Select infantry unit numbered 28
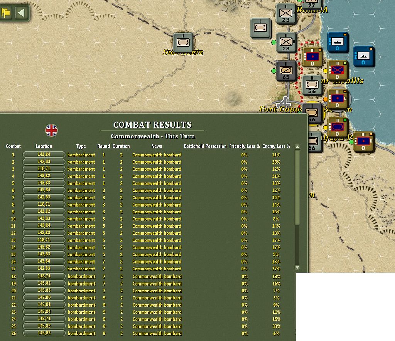This screenshot has height=341, width=395. pos(286,42)
